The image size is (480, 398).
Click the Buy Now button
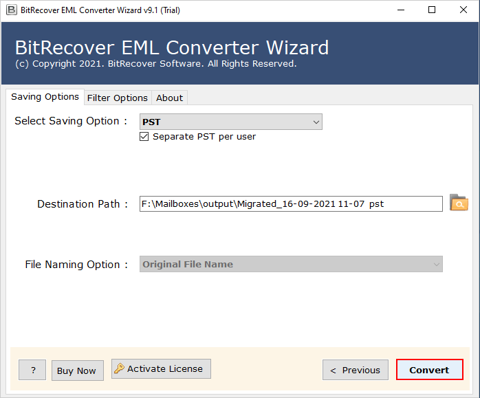point(76,371)
